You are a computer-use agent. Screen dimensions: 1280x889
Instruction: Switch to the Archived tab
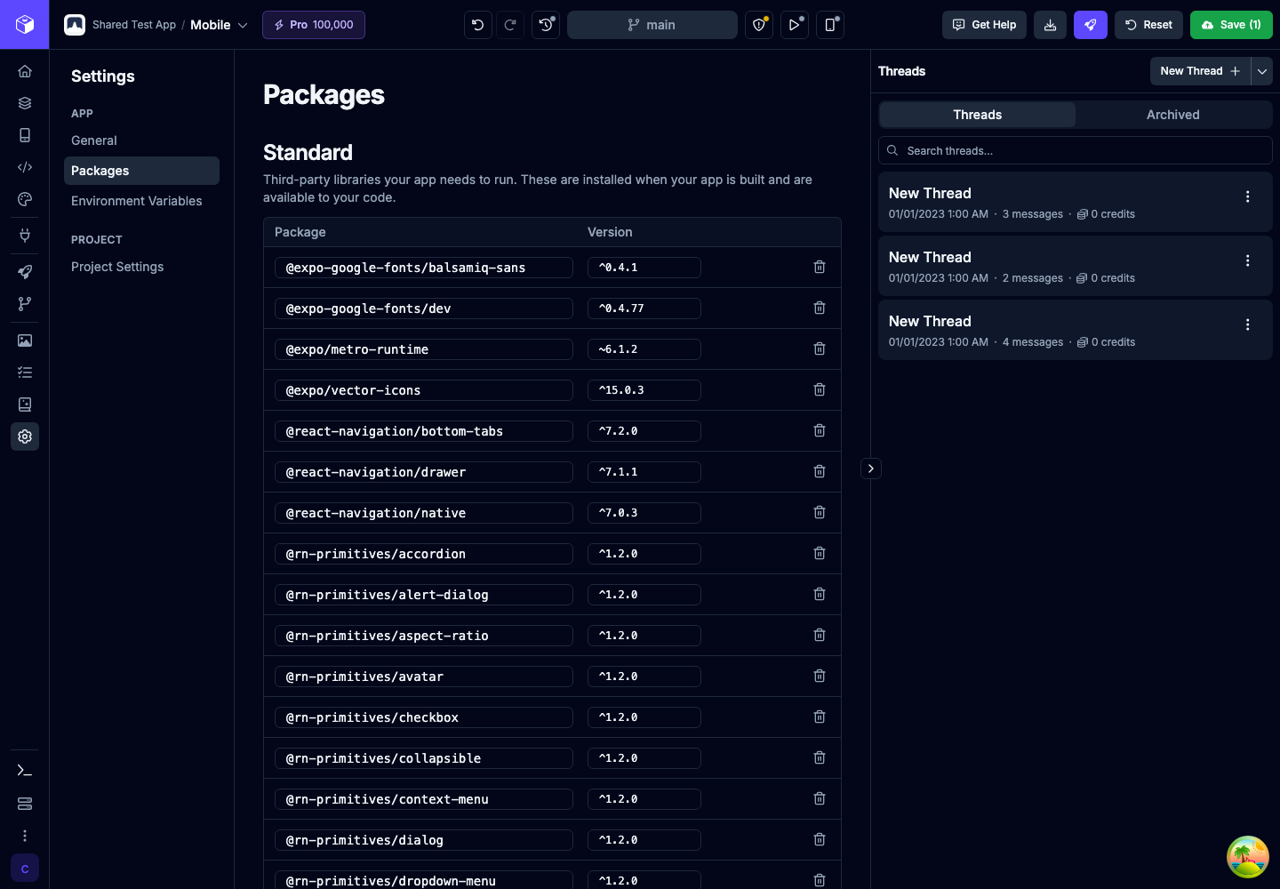1173,115
